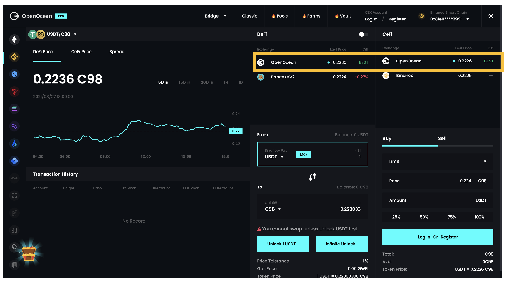Select the Sell tab
Viewport: 506px width, 283px height.
coord(442,139)
